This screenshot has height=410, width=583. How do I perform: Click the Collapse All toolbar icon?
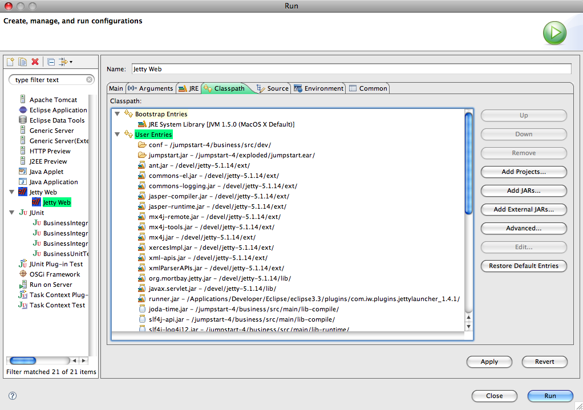point(51,62)
